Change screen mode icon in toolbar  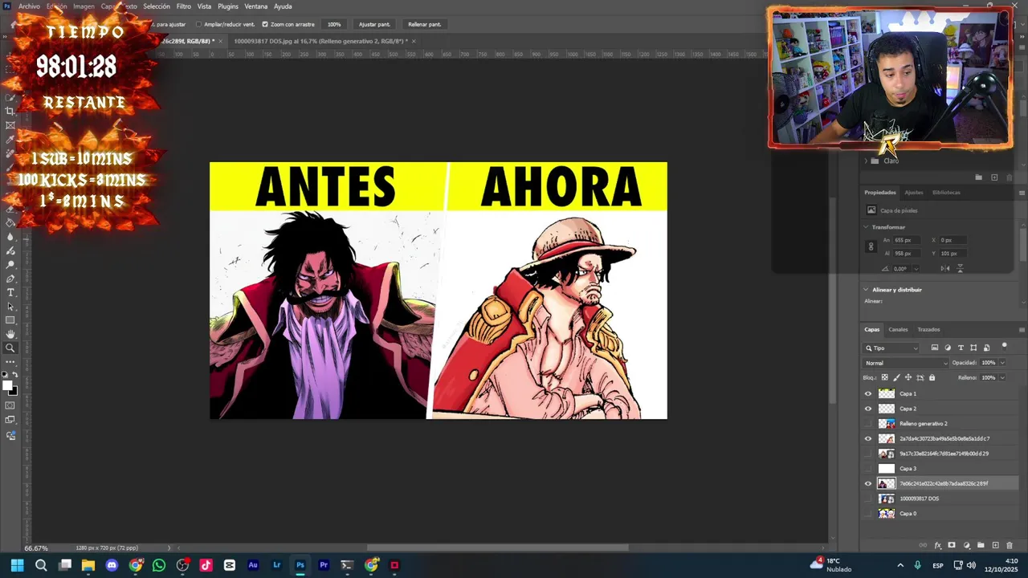(x=10, y=421)
